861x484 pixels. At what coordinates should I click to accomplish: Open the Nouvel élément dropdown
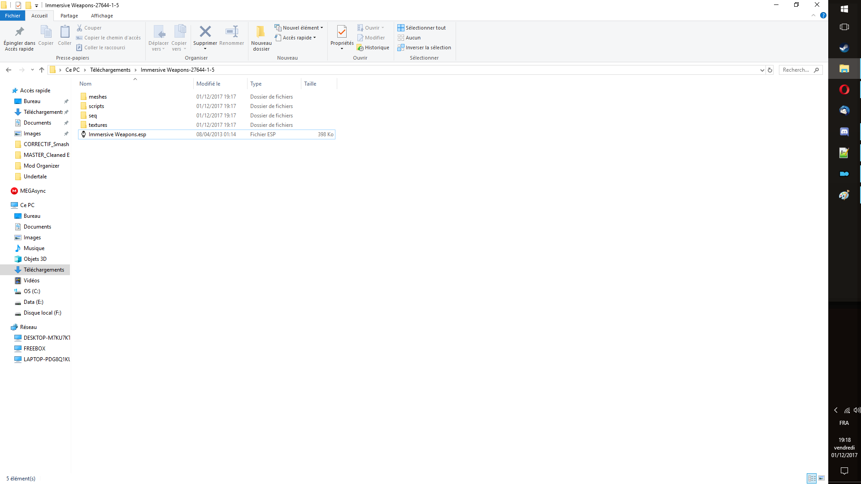[299, 28]
